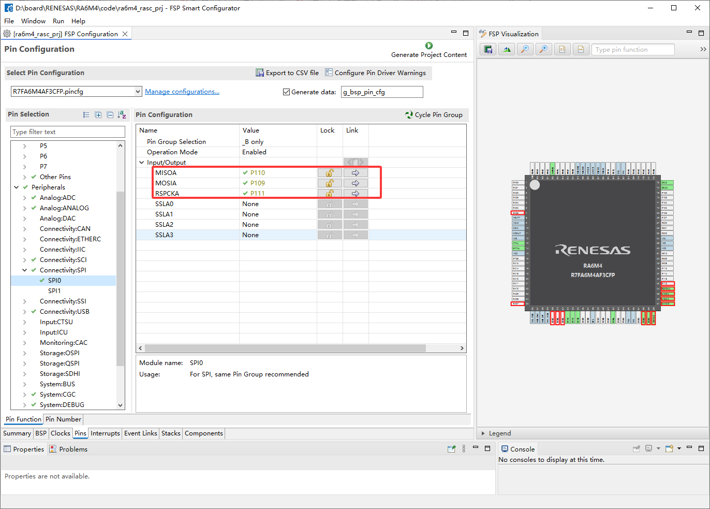The height and width of the screenshot is (509, 710).
Task: Toggle lock for RSPCKA pin
Action: pyautogui.click(x=330, y=194)
